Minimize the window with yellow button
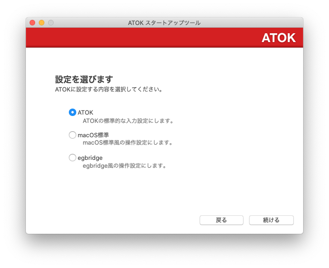 point(42,23)
